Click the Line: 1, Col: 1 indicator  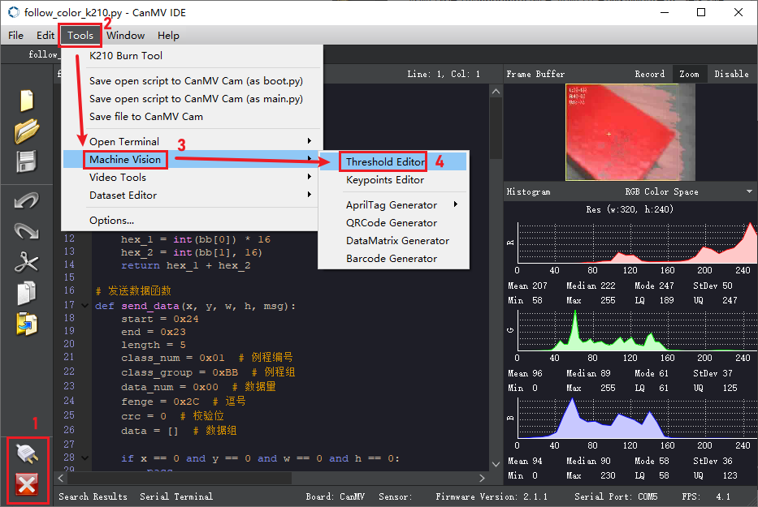pos(444,74)
